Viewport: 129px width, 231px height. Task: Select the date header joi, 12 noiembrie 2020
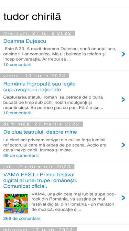(37, 167)
